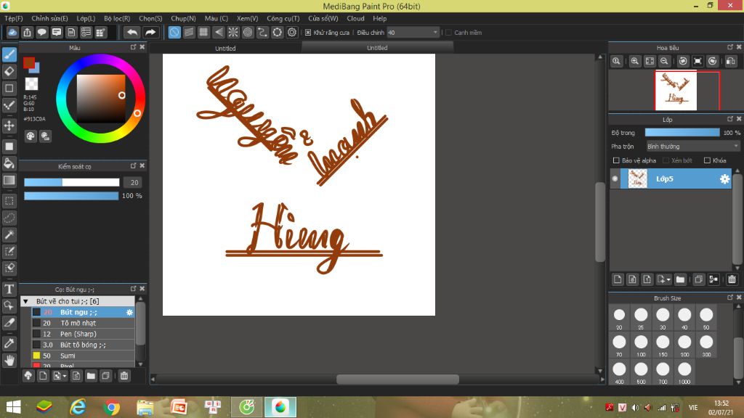Choose the Lasso selection tool
Viewport: 744px width, 418px height.
(9, 218)
